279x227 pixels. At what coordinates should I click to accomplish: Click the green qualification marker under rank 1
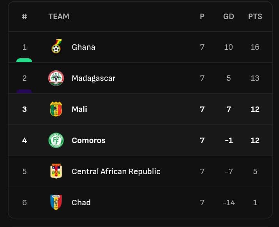click(x=24, y=61)
